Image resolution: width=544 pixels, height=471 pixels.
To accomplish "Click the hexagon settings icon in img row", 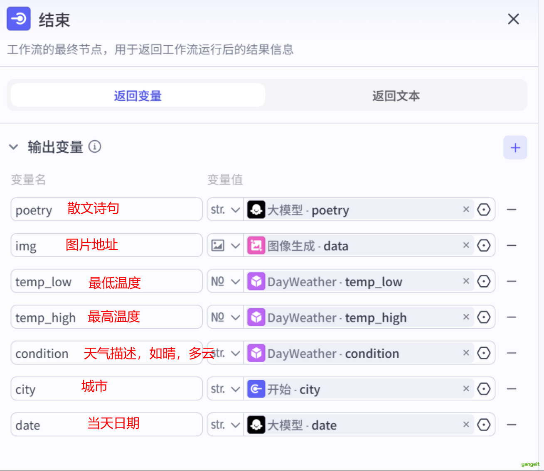I will (483, 246).
